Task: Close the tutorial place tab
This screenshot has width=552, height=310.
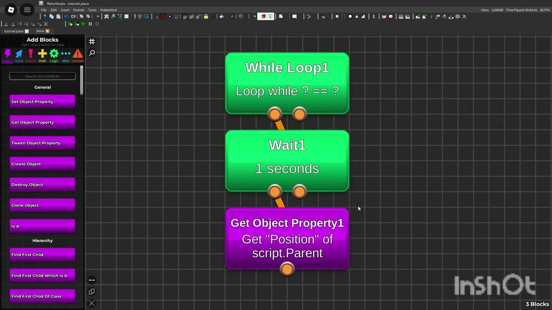Action: click(x=27, y=31)
